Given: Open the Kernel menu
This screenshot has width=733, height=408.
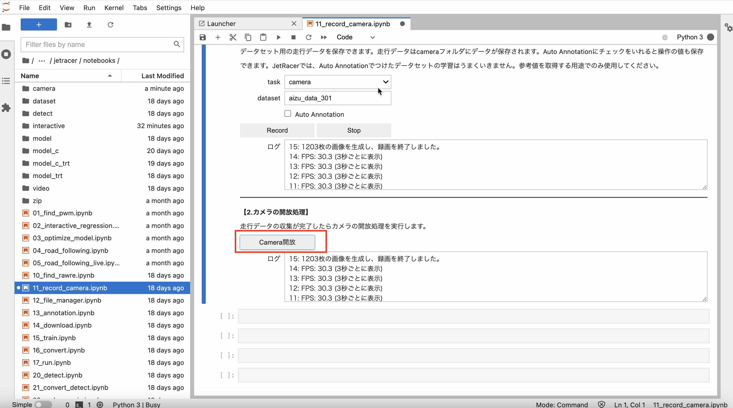Looking at the screenshot, I should coord(114,8).
